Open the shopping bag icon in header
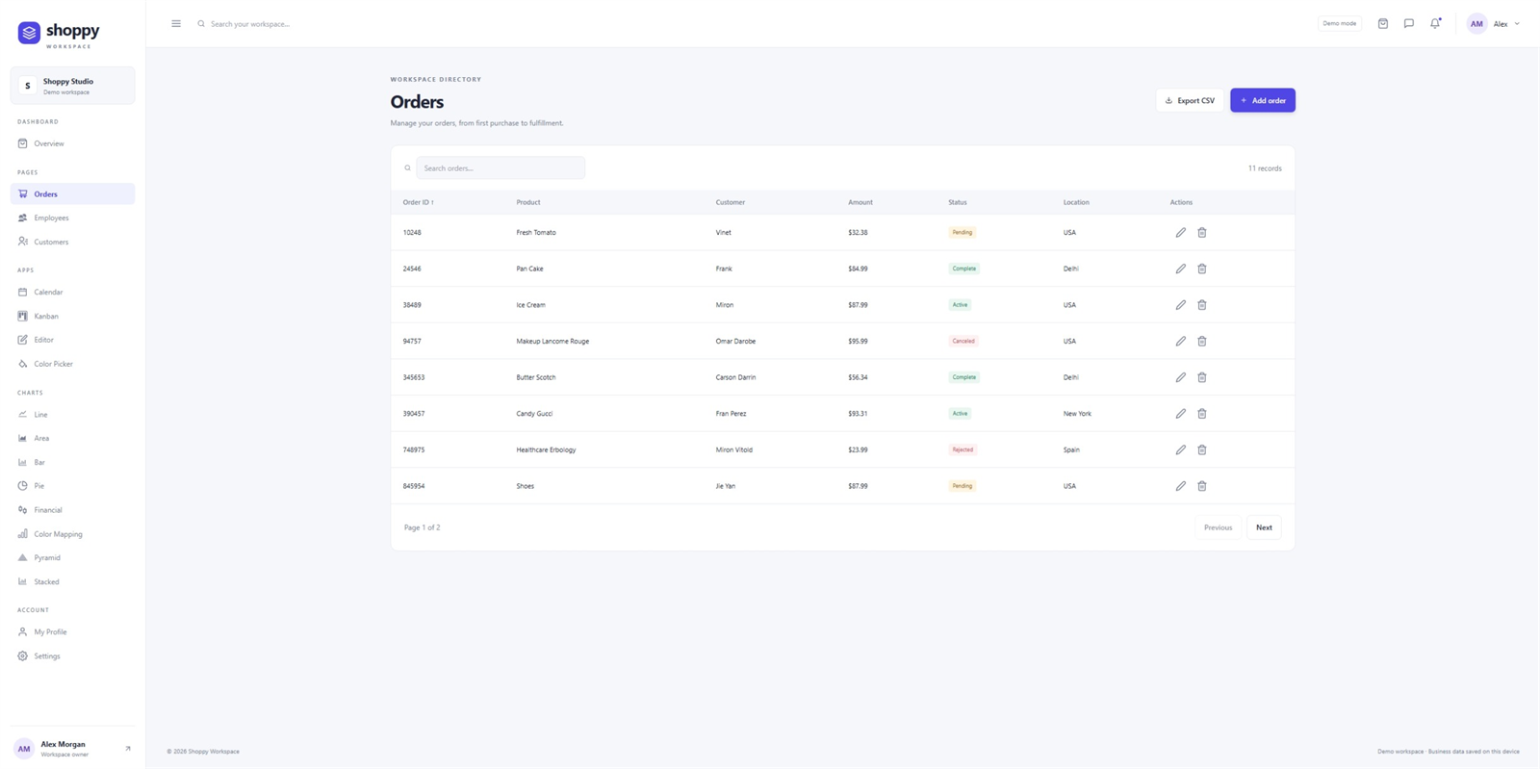The height and width of the screenshot is (769, 1540). point(1383,23)
